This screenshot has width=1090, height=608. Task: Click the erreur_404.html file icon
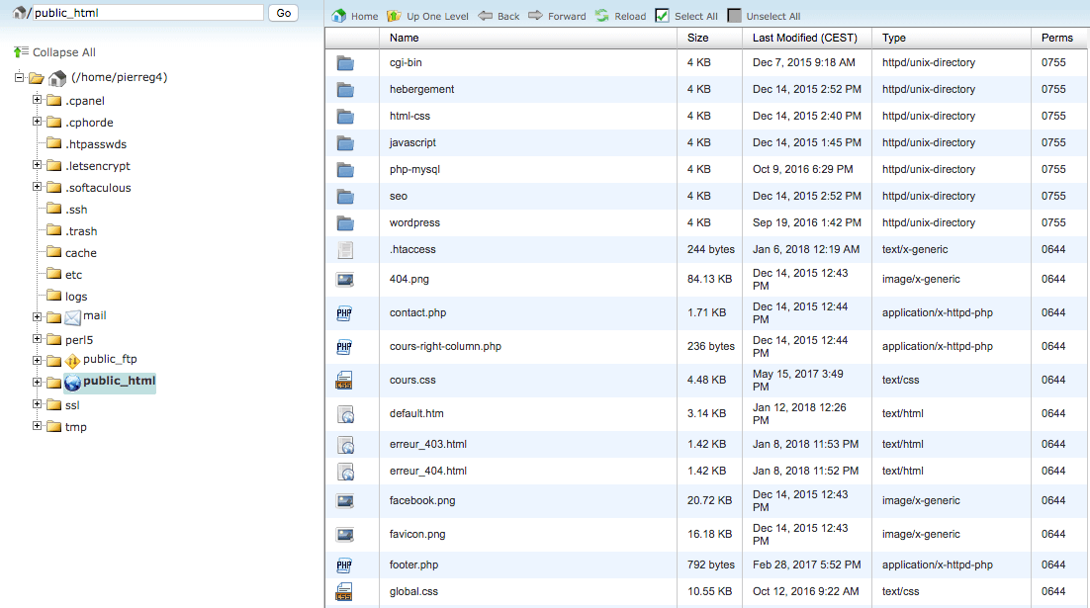pyautogui.click(x=345, y=472)
